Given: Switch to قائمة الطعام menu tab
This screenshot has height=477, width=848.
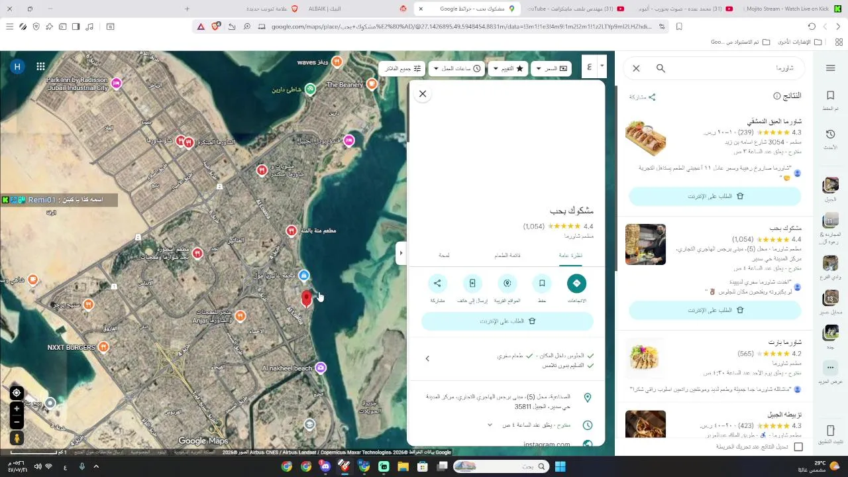Looking at the screenshot, I should coord(507,255).
